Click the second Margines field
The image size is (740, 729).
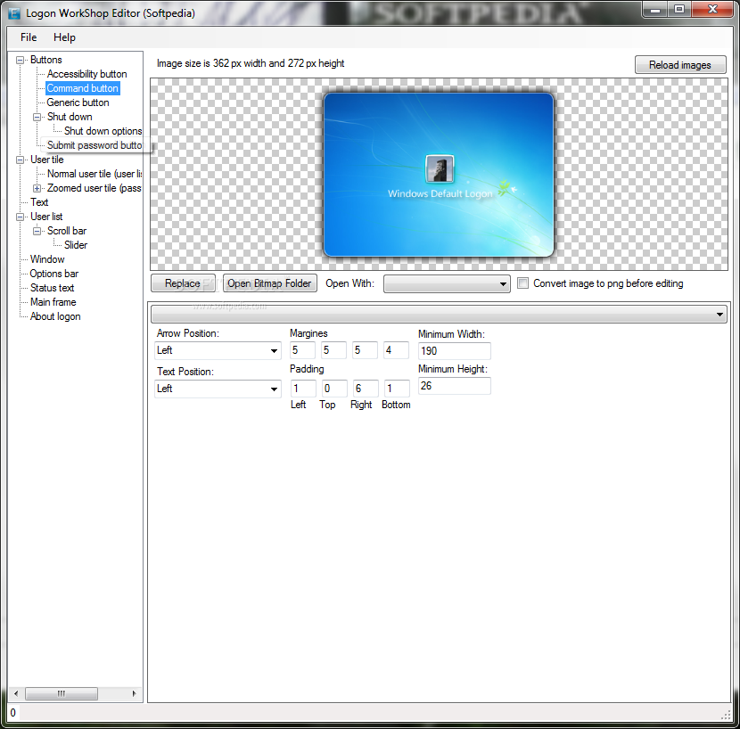333,350
